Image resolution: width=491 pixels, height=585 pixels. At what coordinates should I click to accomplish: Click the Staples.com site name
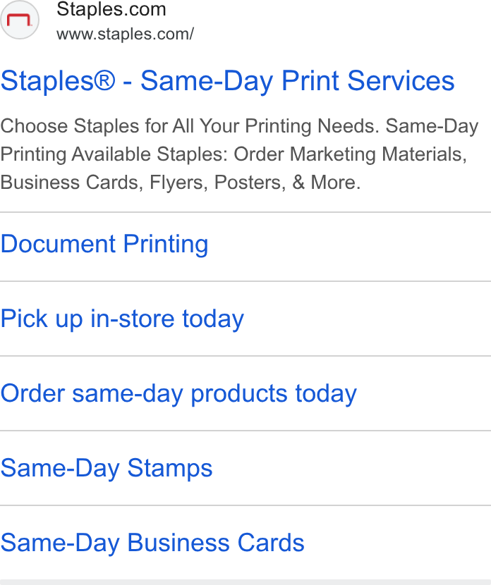click(x=111, y=9)
